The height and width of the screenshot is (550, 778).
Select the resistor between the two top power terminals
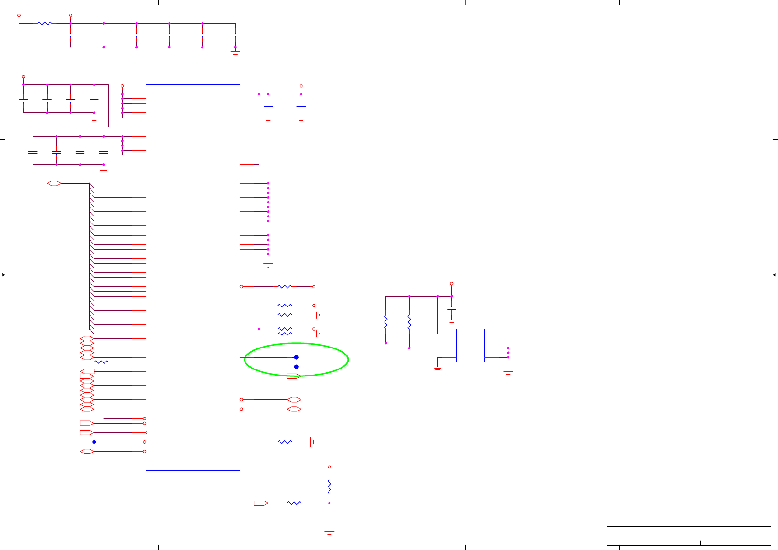[x=45, y=23]
